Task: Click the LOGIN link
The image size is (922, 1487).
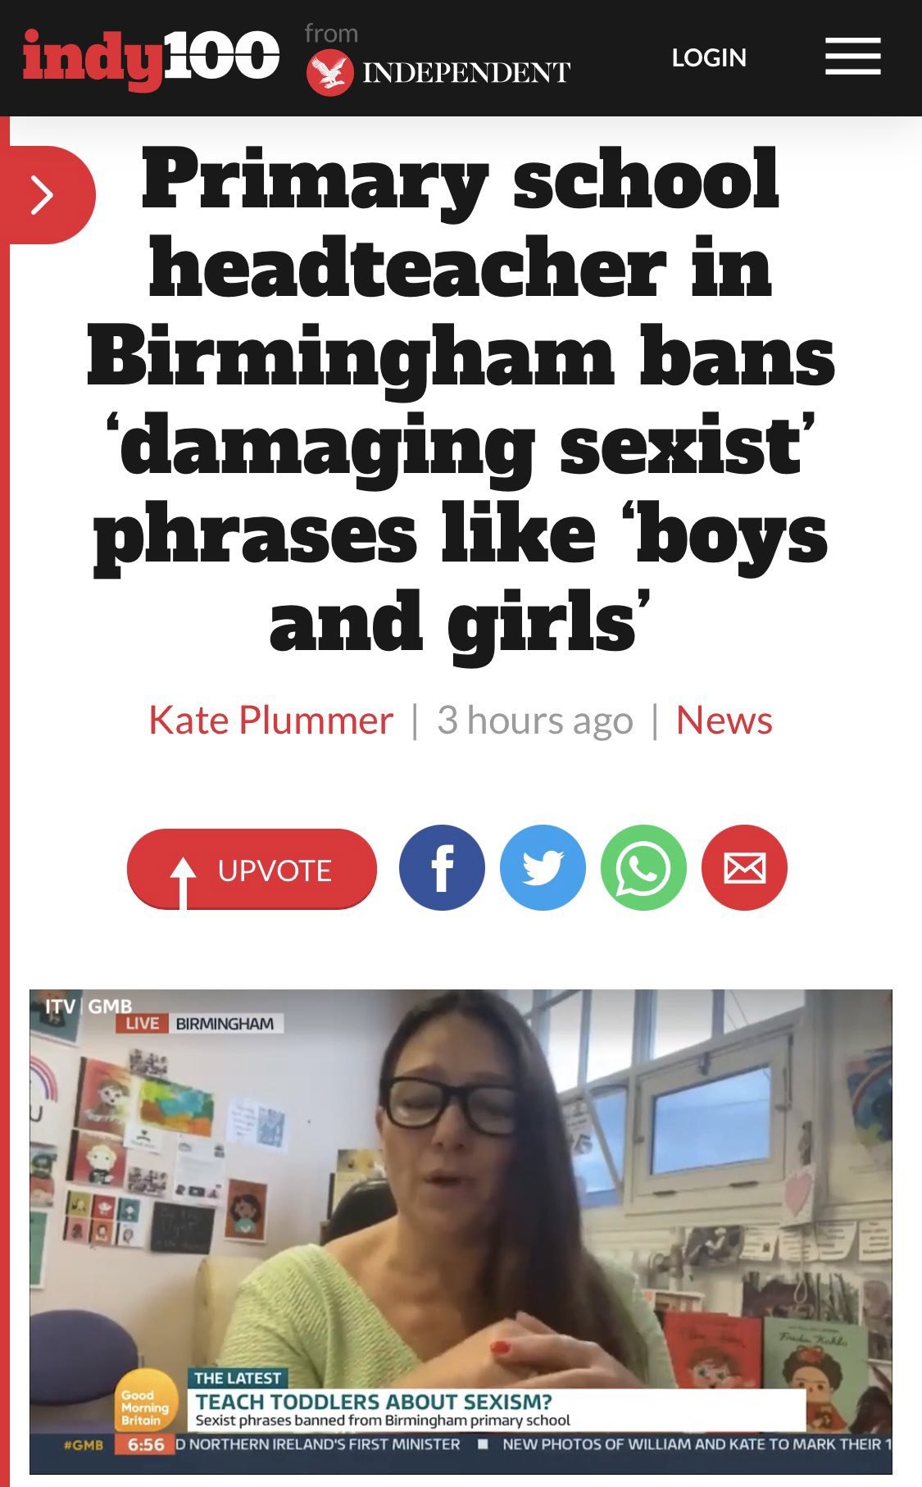Action: [x=709, y=58]
